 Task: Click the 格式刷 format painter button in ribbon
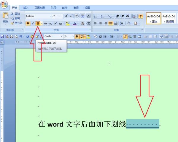(17, 23)
